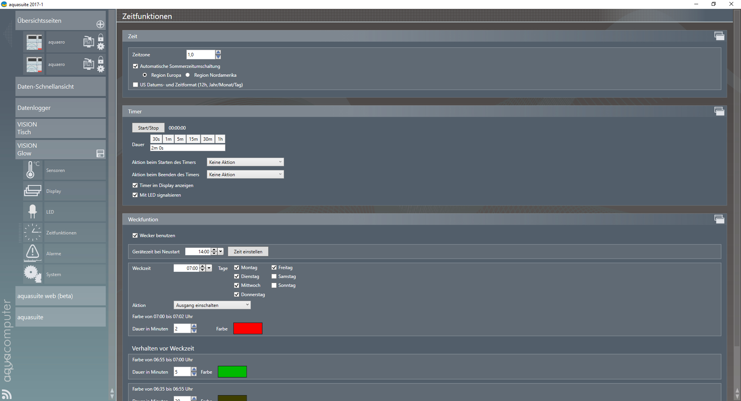
Task: Add a new overview page with the plus icon
Action: pos(100,24)
